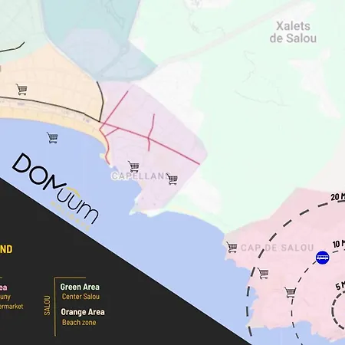Click the vertical SALOU legend heading
The height and width of the screenshot is (345, 345).
click(47, 305)
